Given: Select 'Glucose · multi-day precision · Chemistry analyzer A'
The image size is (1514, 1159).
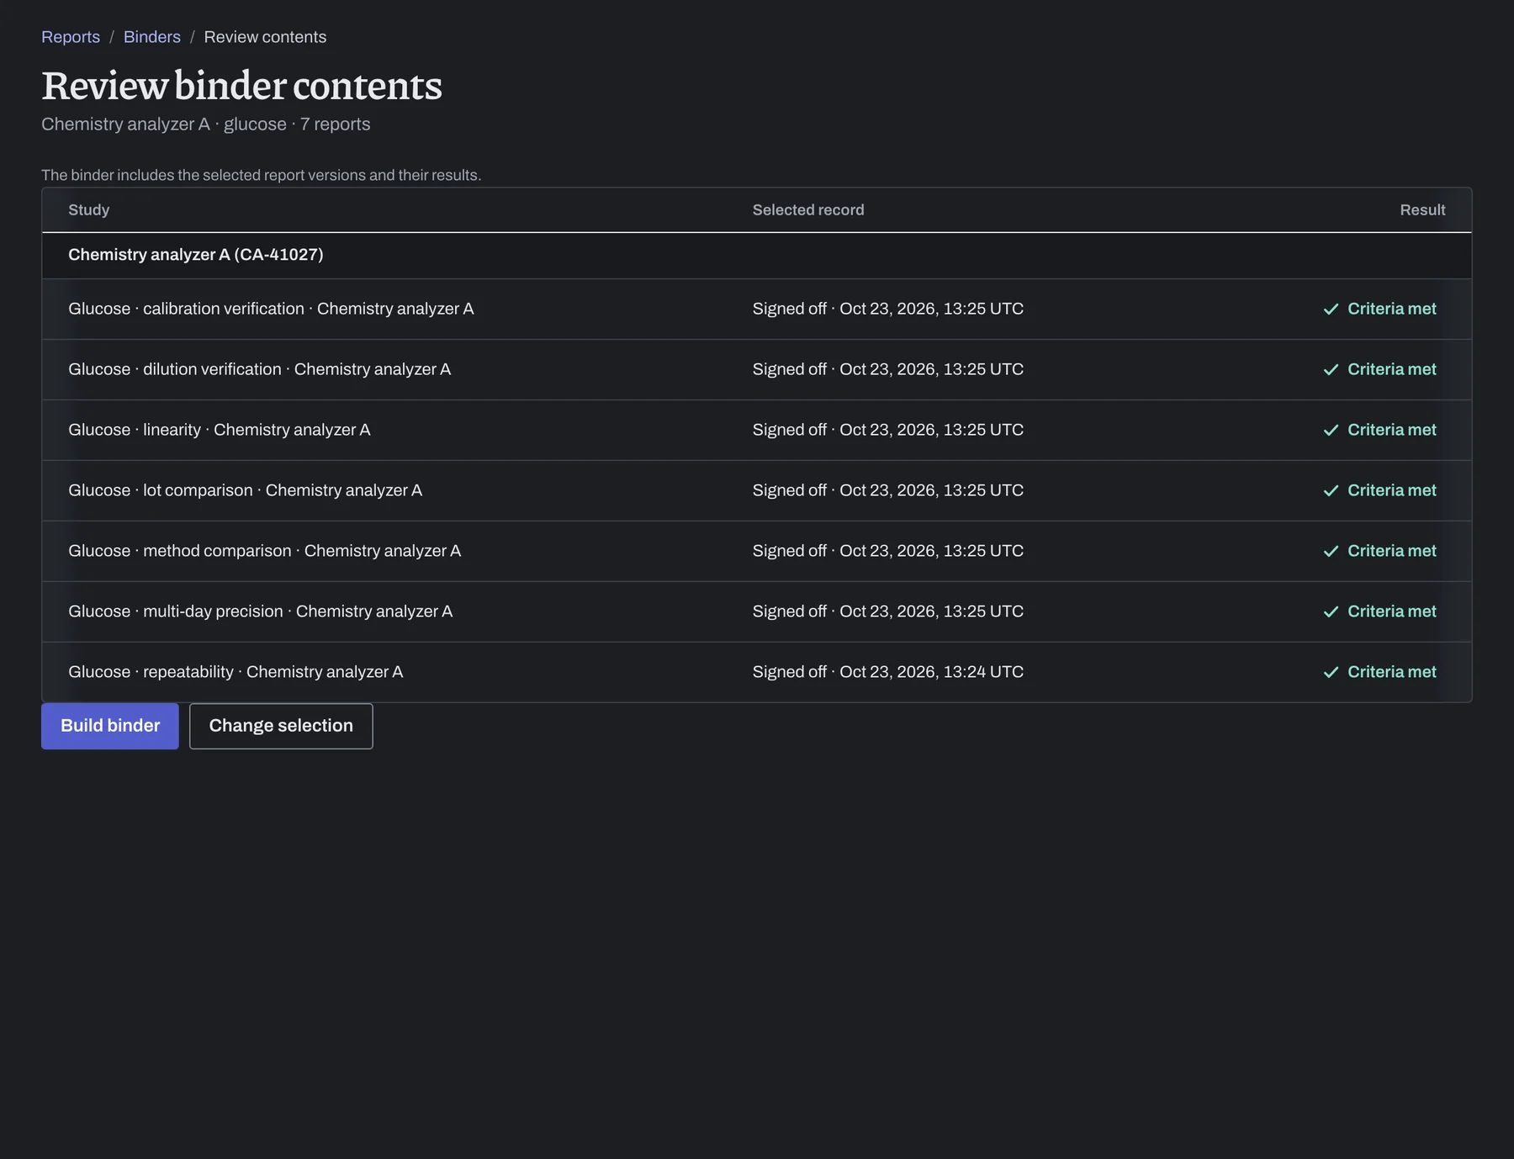Looking at the screenshot, I should pyautogui.click(x=260, y=611).
